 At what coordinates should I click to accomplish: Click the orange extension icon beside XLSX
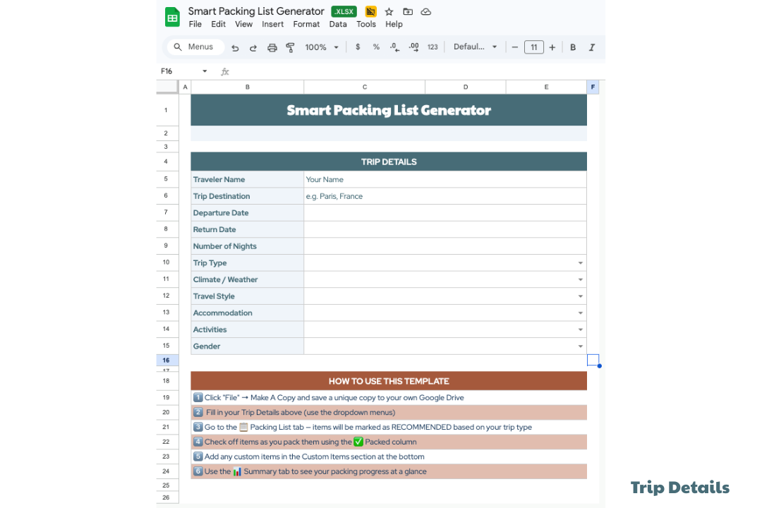point(371,11)
